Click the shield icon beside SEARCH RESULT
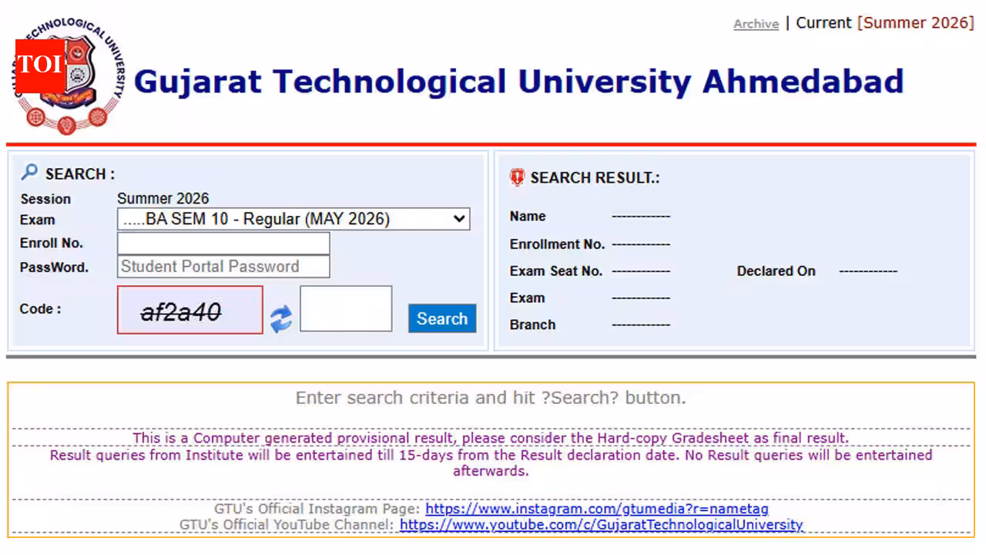 tap(517, 178)
